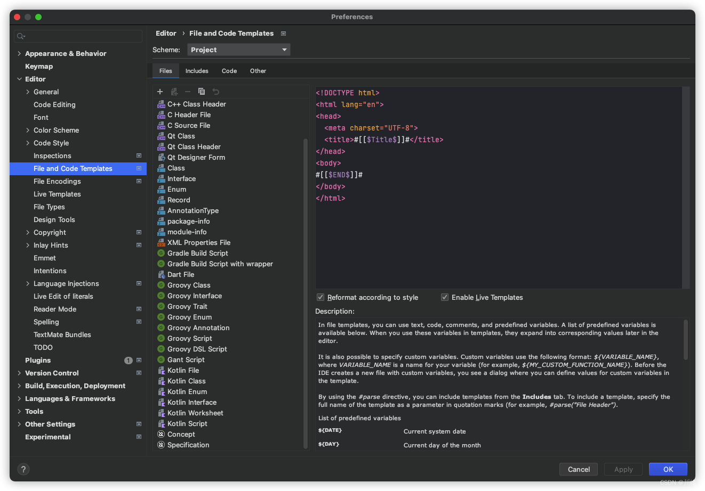Open TextMate Bundles settings
This screenshot has width=705, height=491.
[62, 335]
